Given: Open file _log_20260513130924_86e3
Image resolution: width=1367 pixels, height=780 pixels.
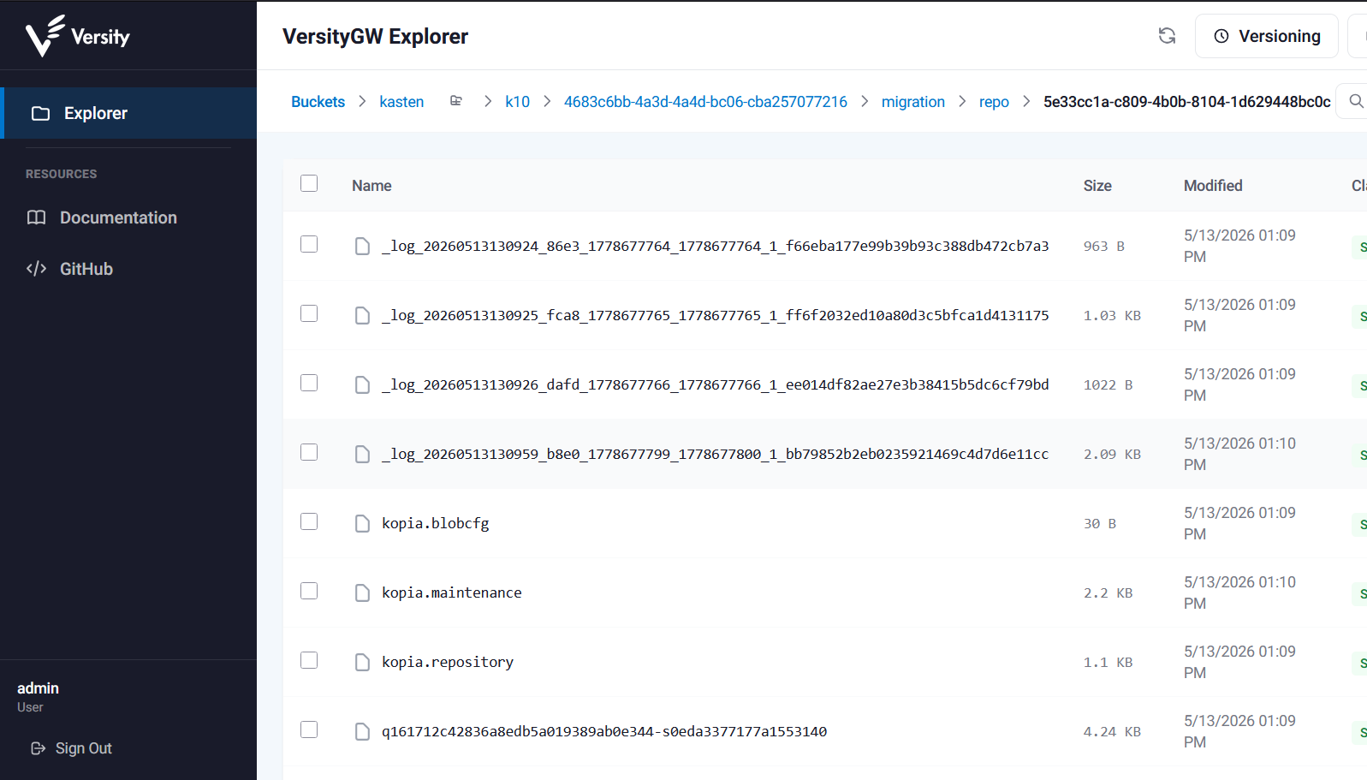Looking at the screenshot, I should [x=716, y=247].
